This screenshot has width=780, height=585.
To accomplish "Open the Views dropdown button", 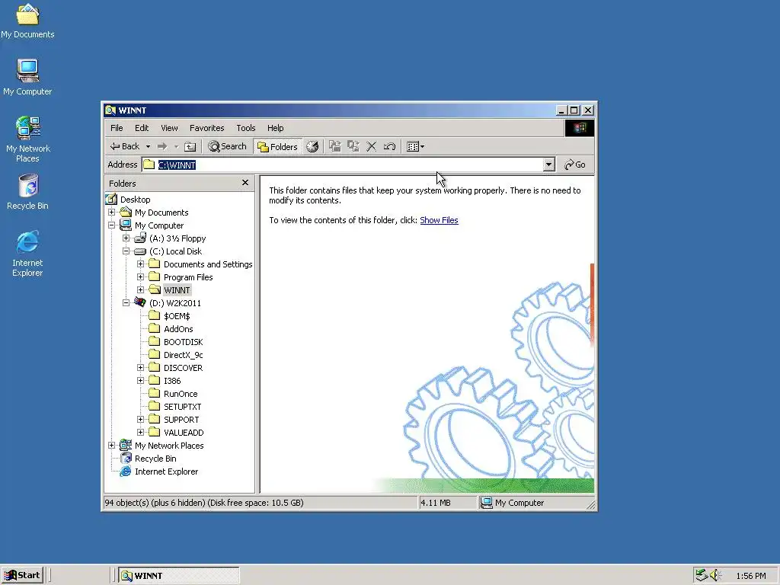I will 415,146.
